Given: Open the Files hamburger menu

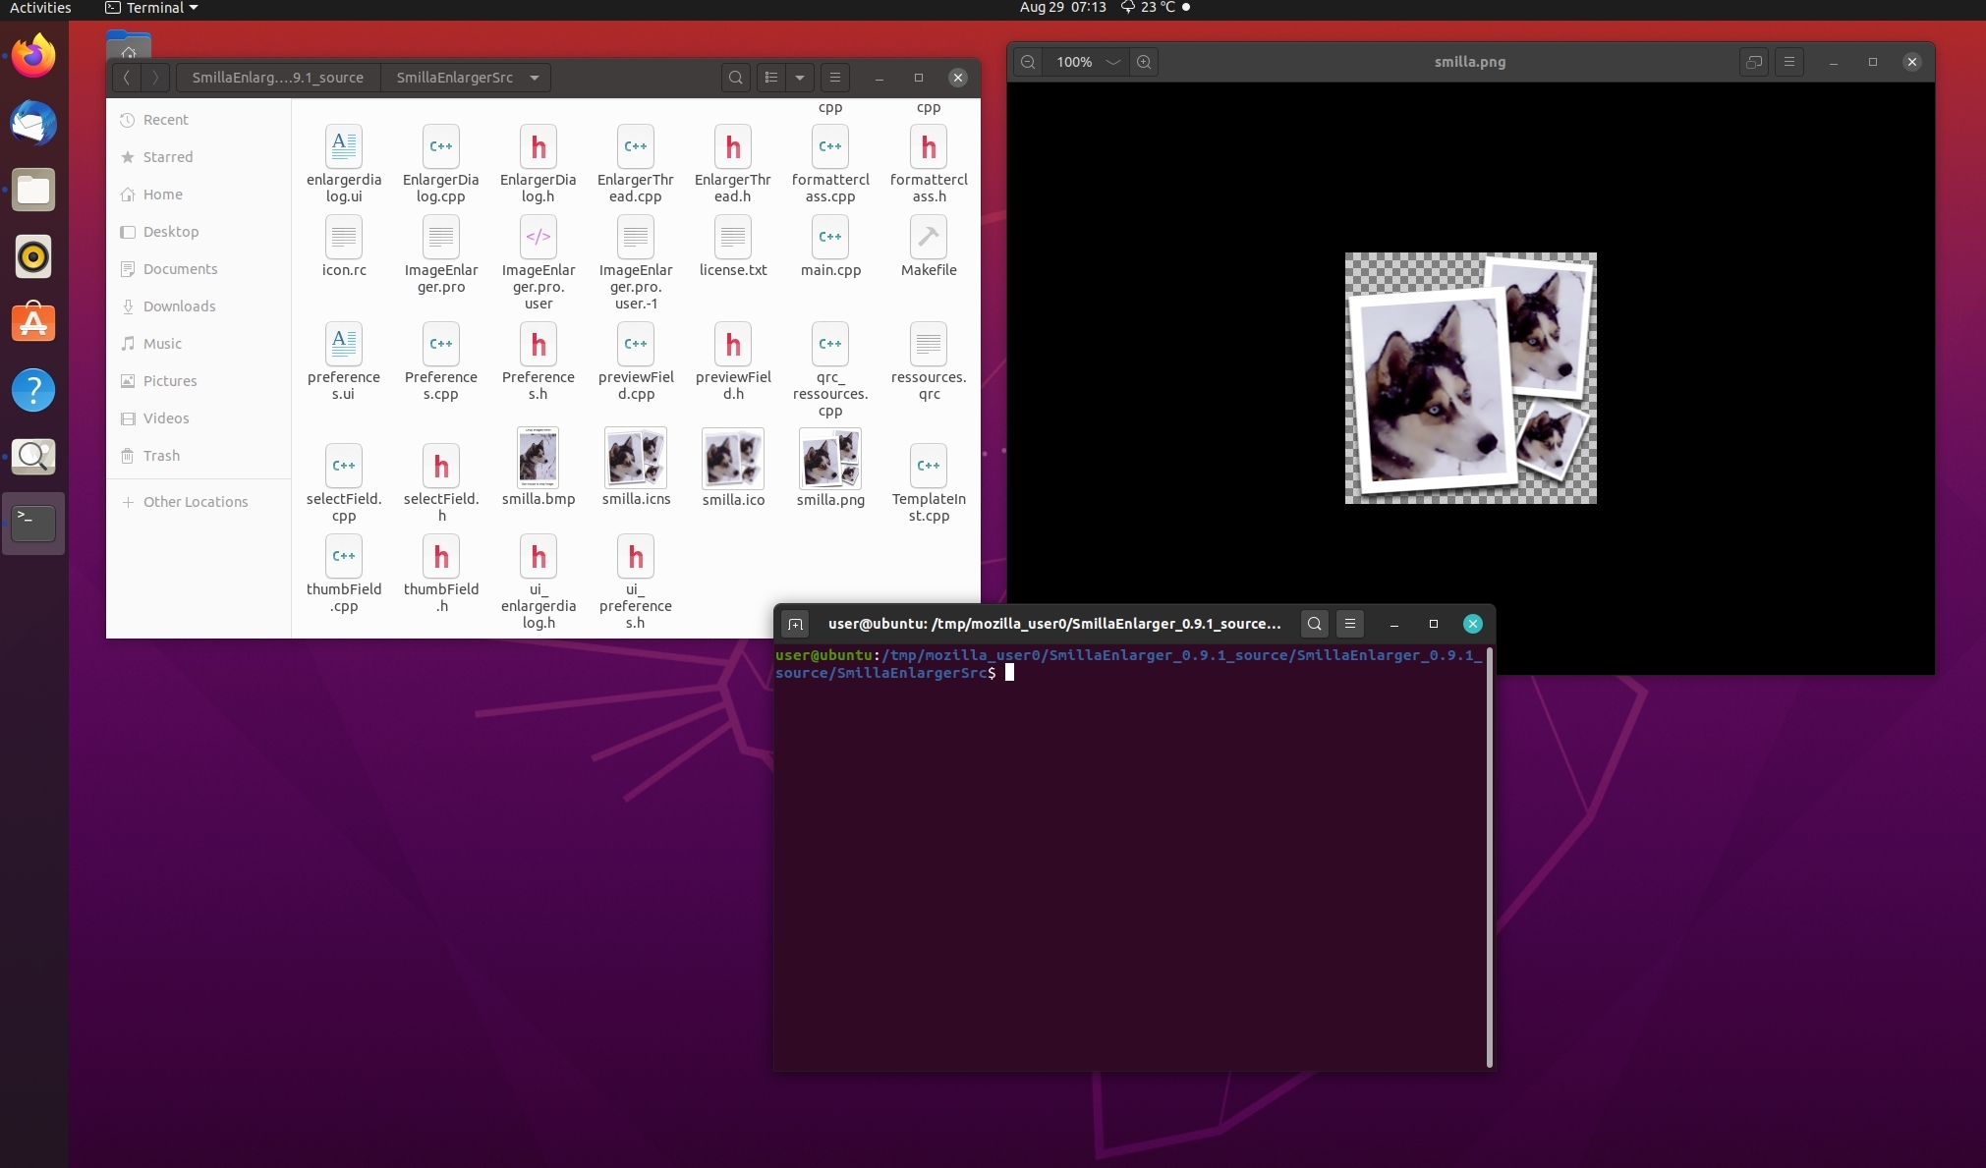Looking at the screenshot, I should 835,78.
